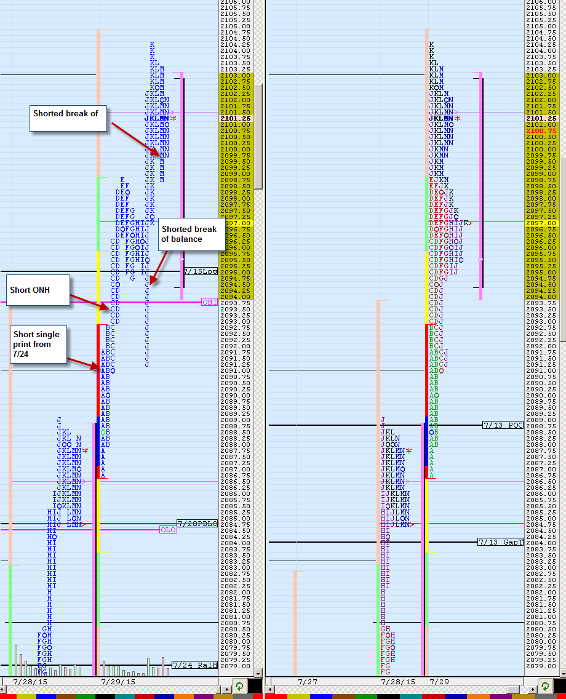Pick the teal swatch under the right chart

coord(411,697)
